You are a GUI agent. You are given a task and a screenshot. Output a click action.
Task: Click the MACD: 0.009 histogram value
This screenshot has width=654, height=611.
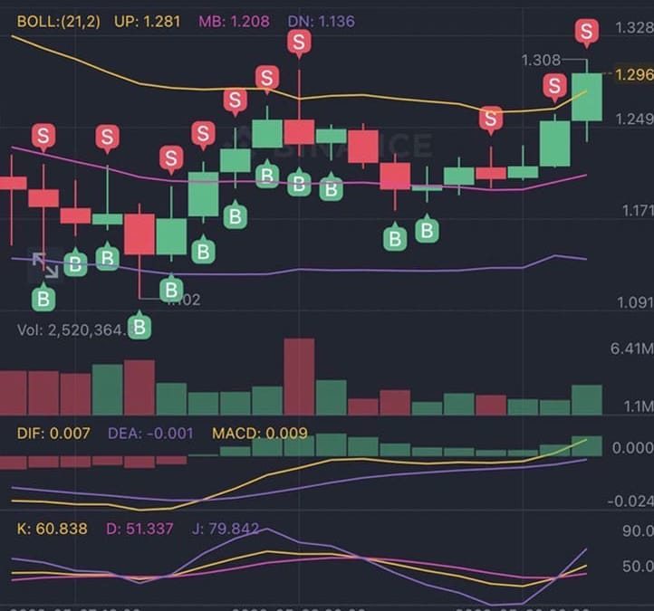[260, 434]
